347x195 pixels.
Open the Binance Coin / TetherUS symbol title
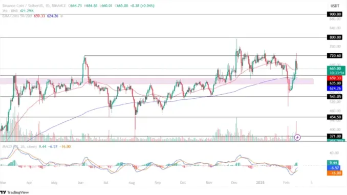[x=34, y=6]
